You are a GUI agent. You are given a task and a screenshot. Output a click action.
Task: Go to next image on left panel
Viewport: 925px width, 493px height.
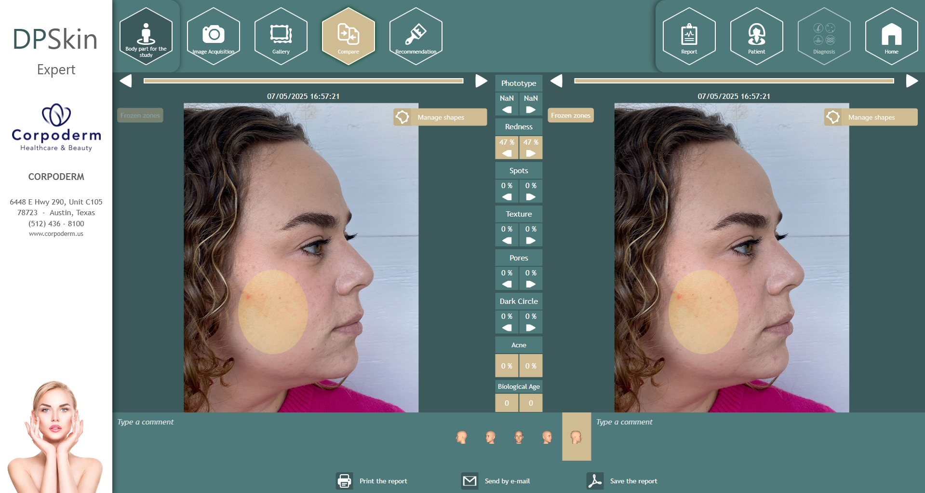point(481,81)
